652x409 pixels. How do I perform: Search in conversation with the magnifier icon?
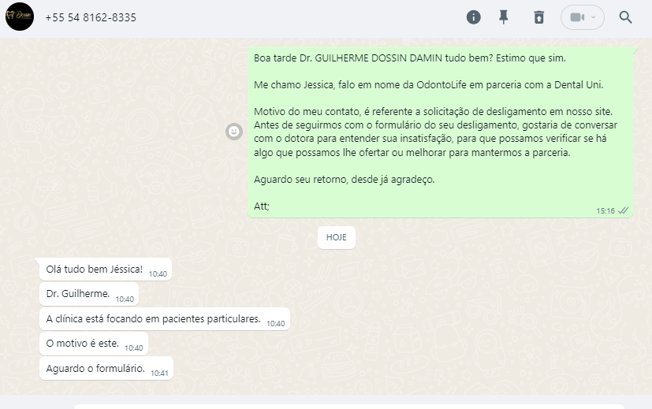(625, 17)
